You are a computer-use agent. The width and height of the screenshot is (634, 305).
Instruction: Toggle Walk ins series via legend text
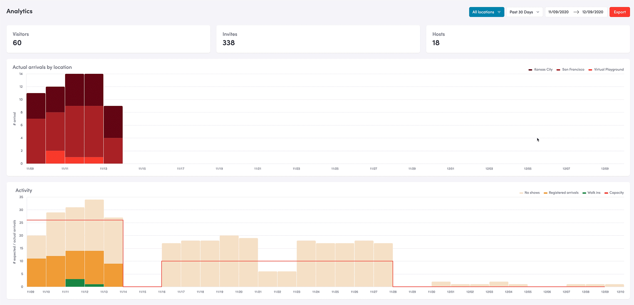[594, 193]
